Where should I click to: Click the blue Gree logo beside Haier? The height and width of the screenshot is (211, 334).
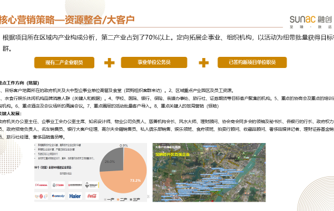(x=58, y=196)
